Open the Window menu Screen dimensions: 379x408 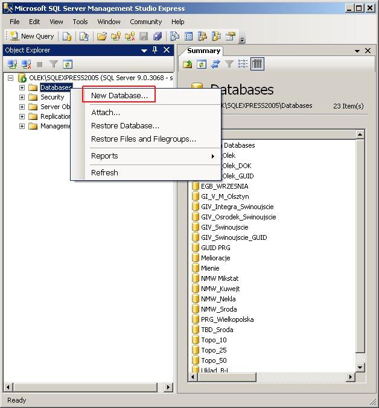109,22
